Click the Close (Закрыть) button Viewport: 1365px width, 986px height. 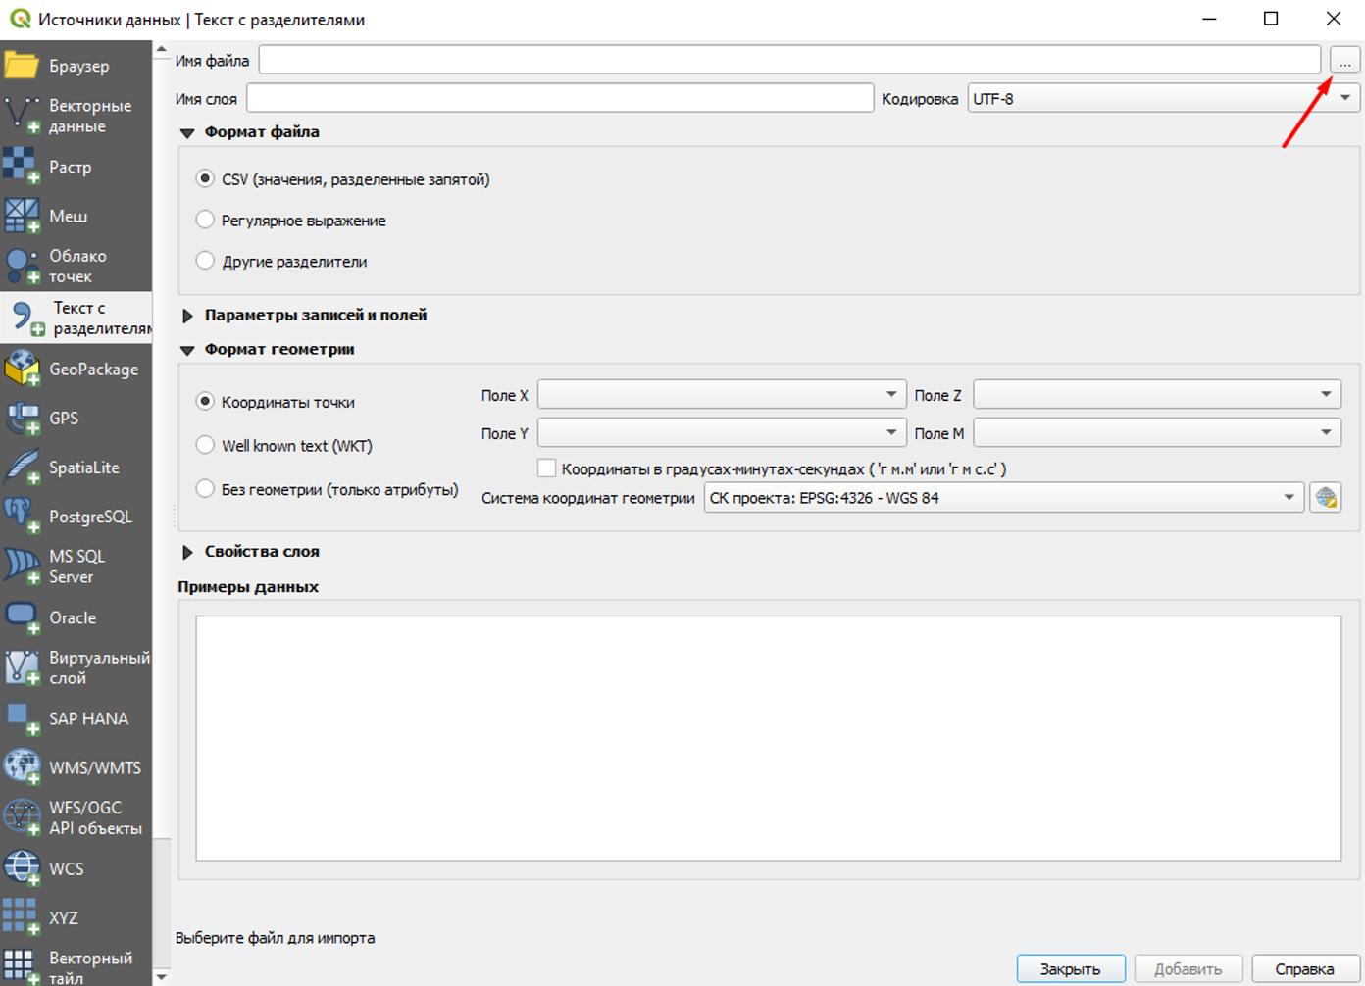(1070, 968)
